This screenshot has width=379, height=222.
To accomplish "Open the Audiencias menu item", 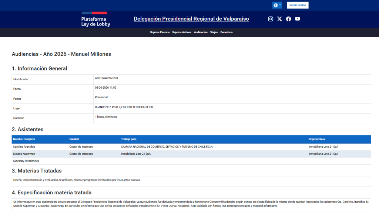I will click(x=201, y=33).
